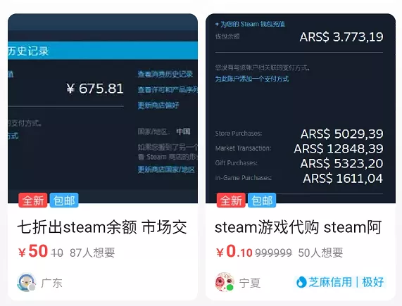Tap the floral seller avatar from 宁夏
This screenshot has height=306, width=402.
(x=225, y=282)
